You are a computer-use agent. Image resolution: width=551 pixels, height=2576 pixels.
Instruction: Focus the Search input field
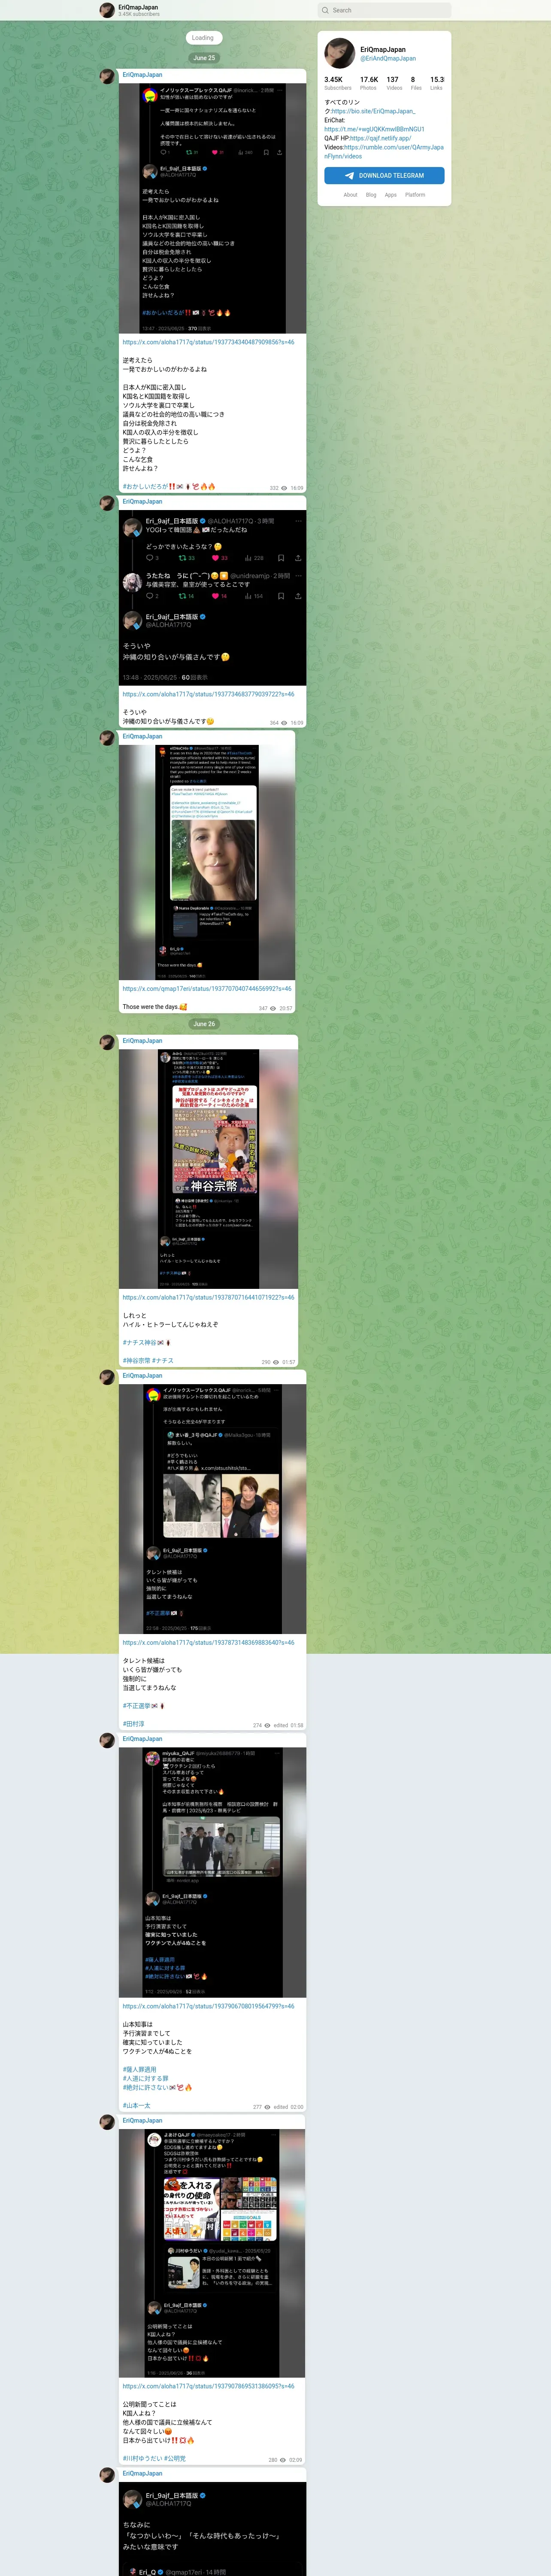click(384, 10)
